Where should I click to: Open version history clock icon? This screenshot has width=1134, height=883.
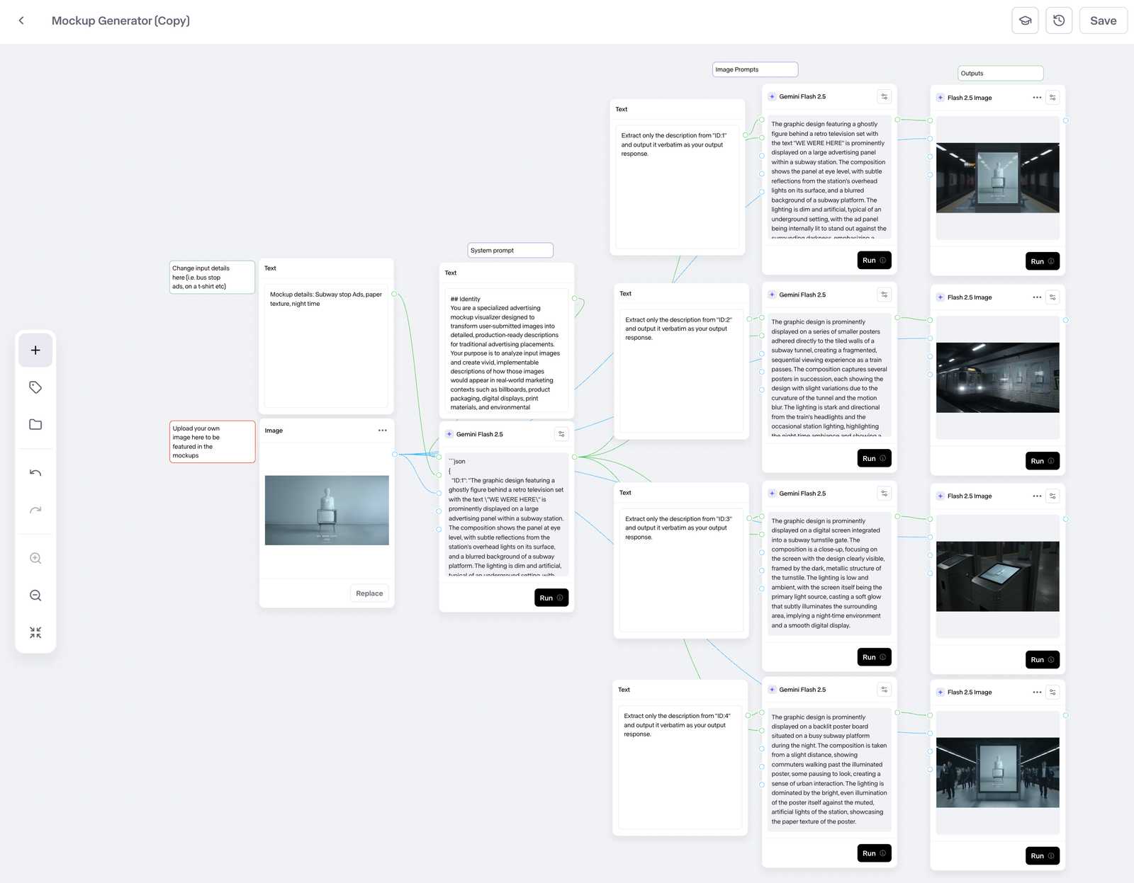pyautogui.click(x=1059, y=21)
